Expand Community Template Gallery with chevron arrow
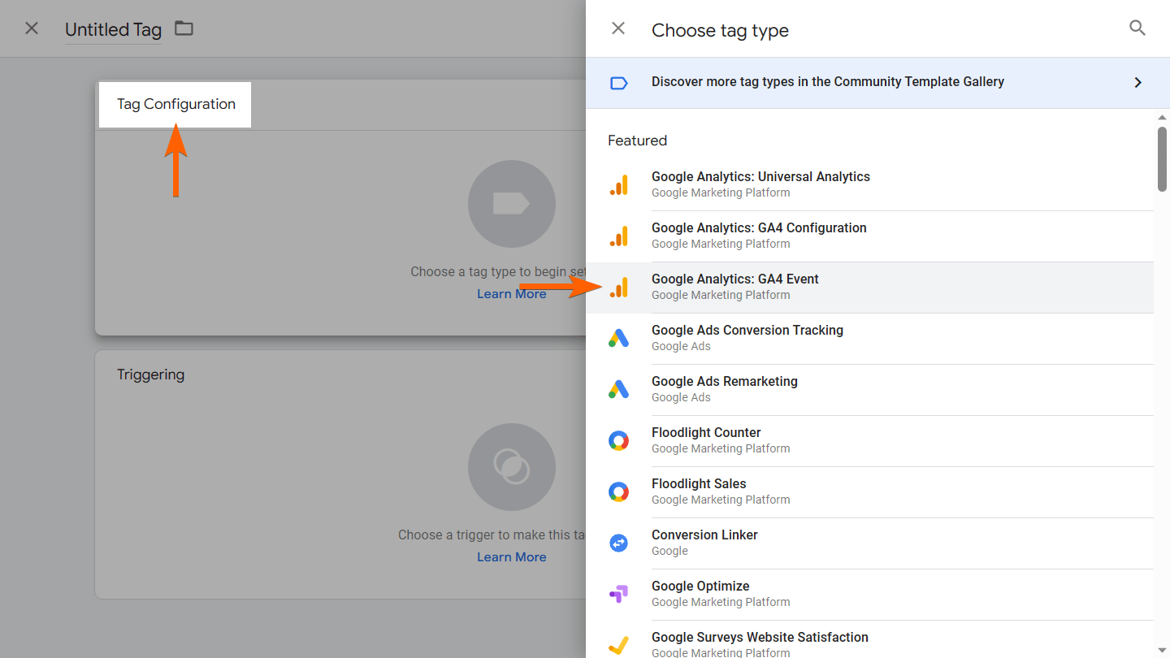 point(1137,83)
